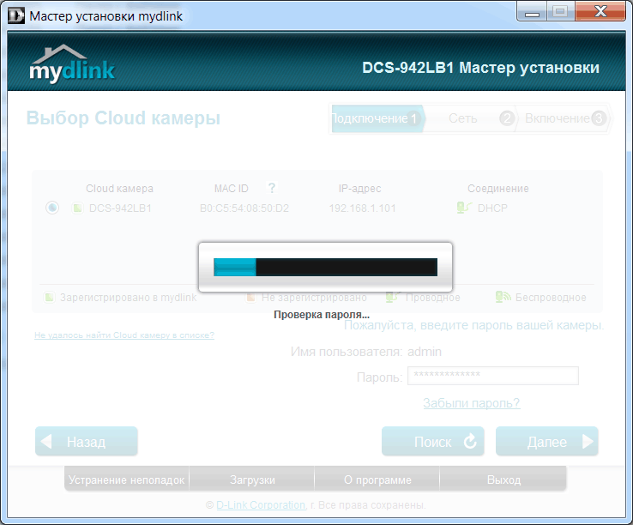Select the DCS-942LB1 camera radio button
The image size is (633, 525).
[x=52, y=208]
